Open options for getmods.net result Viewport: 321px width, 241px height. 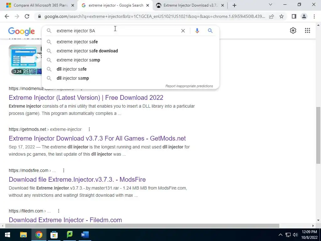pos(89,129)
